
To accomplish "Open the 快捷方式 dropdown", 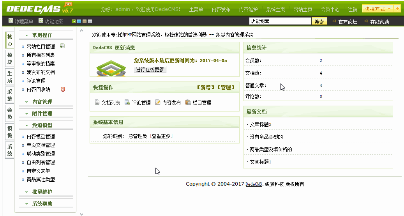I will 378,9.
